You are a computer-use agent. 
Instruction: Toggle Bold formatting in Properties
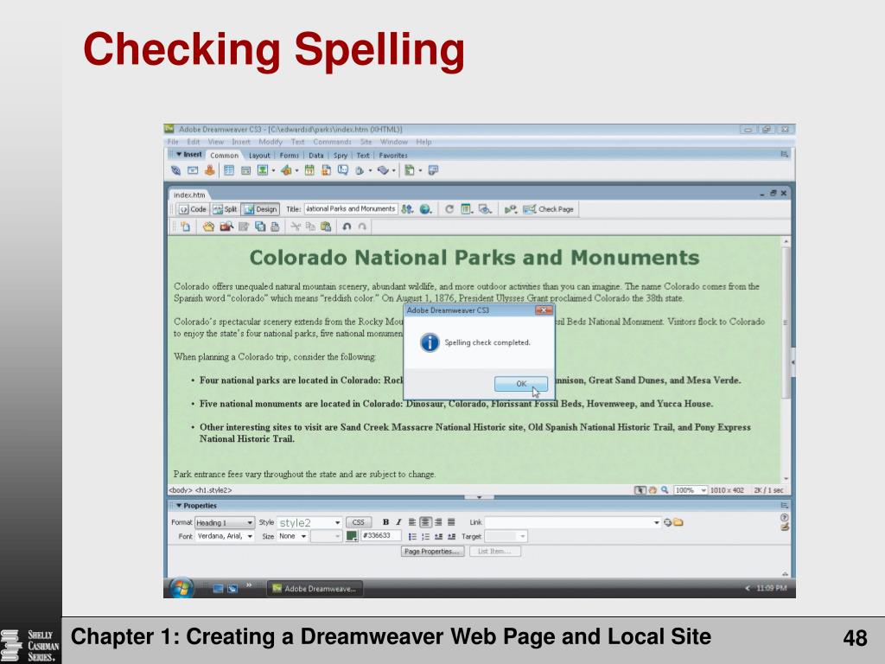click(385, 522)
